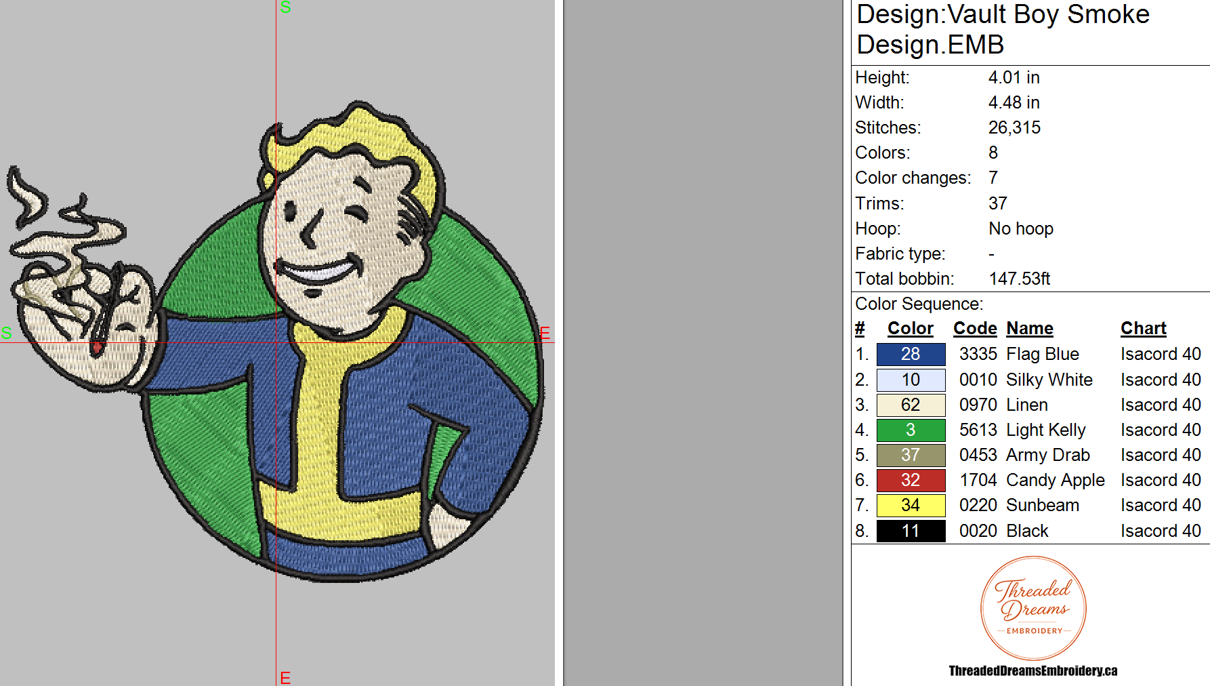Click the Total bobbin value 147.53ft
The image size is (1210, 686).
(x=1020, y=279)
